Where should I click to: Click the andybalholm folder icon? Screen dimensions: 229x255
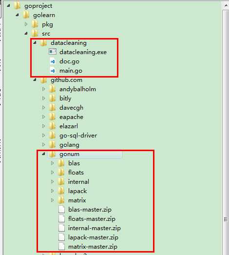click(x=52, y=89)
